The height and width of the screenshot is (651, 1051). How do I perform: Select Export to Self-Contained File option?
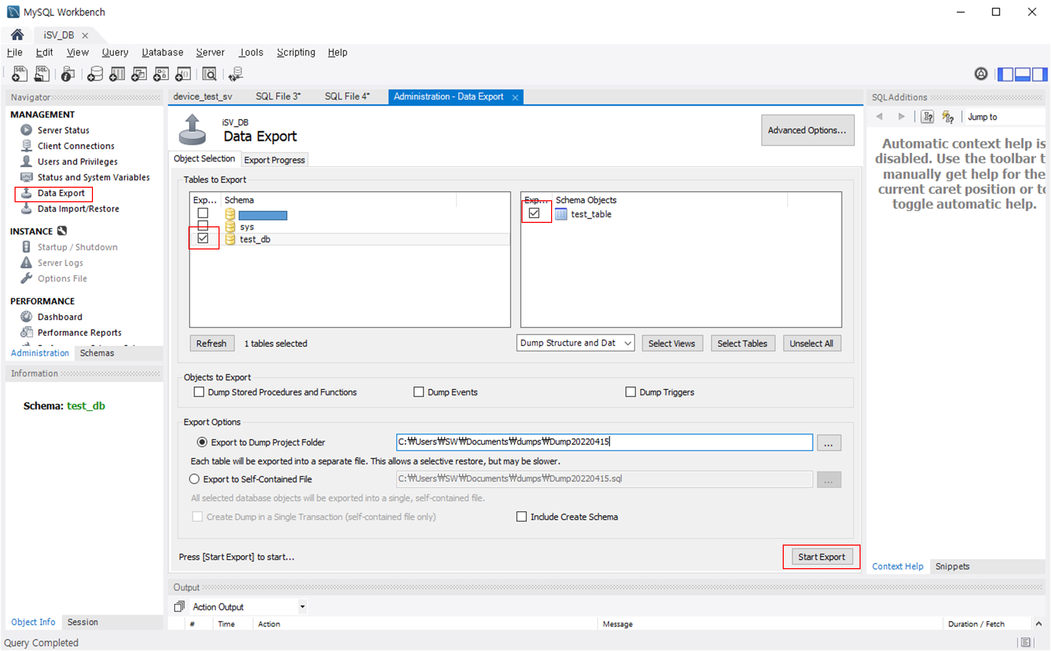pos(194,479)
